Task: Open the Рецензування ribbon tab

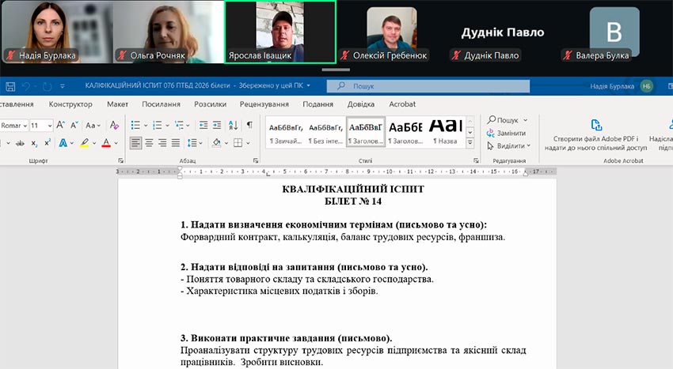Action: click(264, 104)
